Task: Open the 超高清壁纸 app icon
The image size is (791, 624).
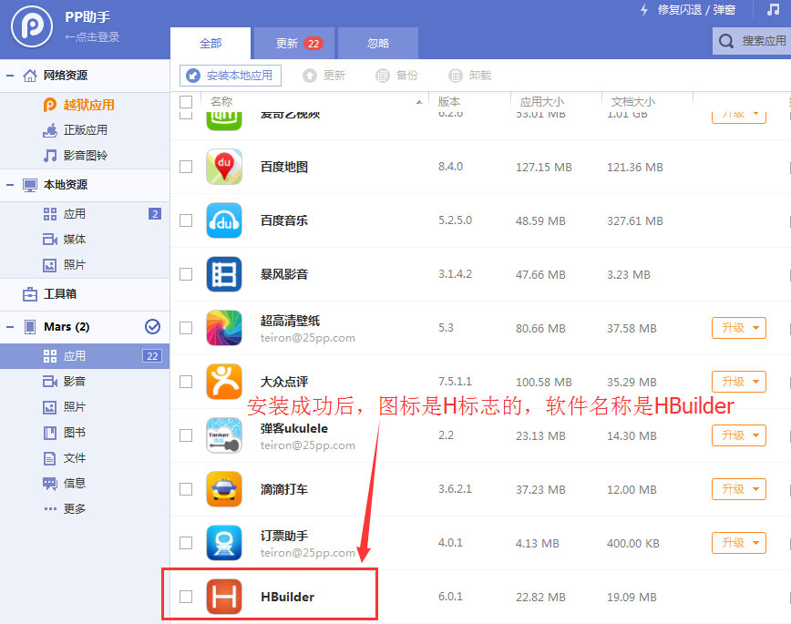Action: 224,328
